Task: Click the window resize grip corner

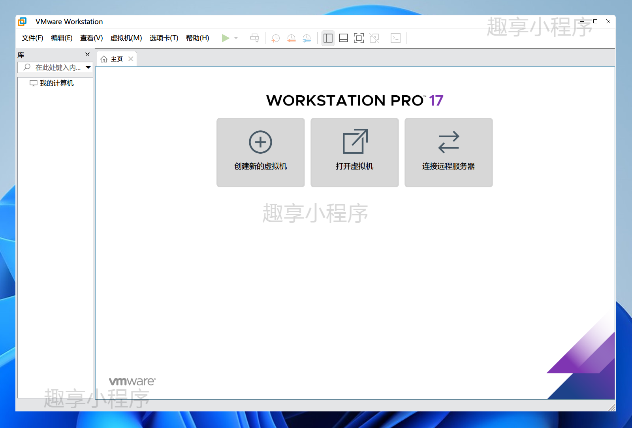Action: point(612,407)
